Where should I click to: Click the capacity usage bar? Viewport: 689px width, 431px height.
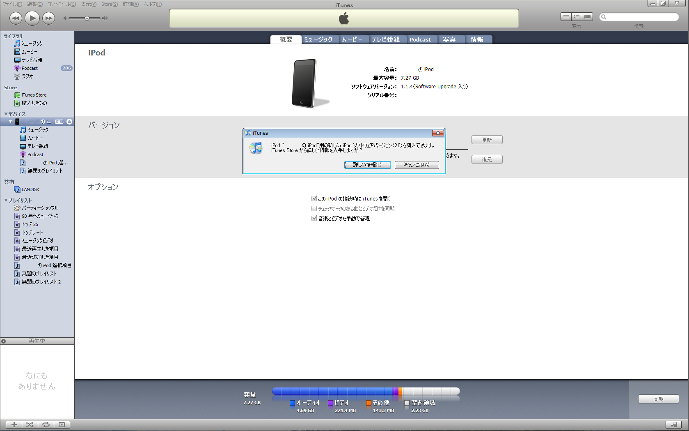[366, 391]
